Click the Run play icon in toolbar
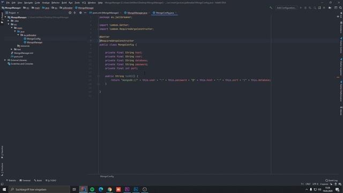The width and height of the screenshot is (343, 193). (x=301, y=8)
